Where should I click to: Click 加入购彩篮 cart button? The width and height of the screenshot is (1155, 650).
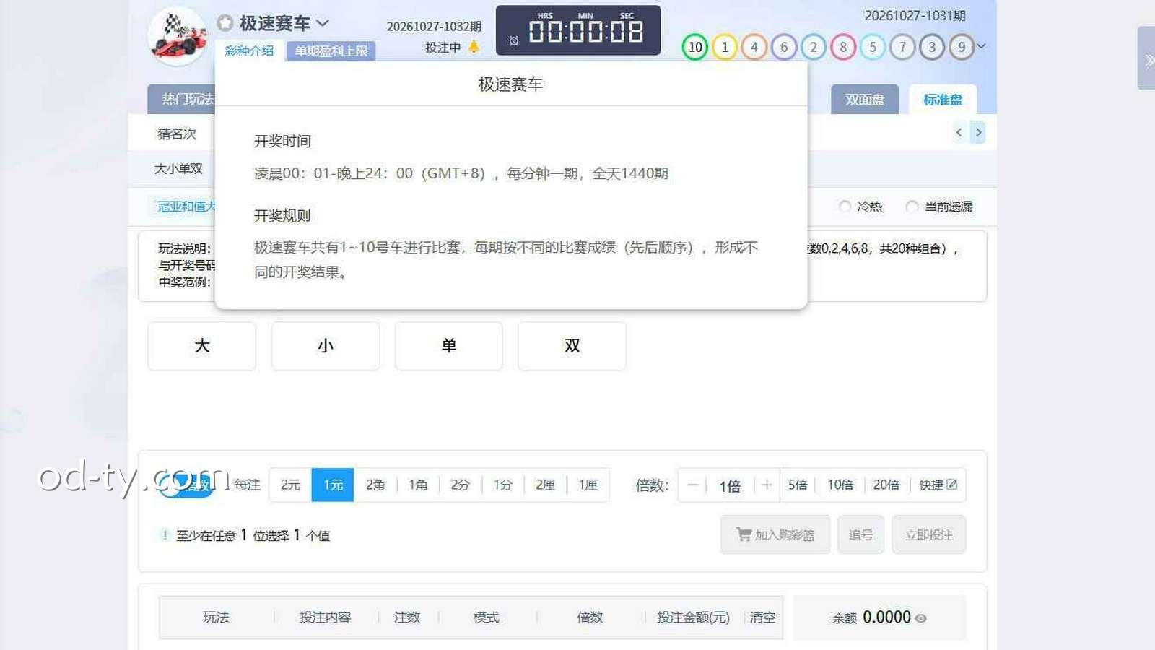coord(775,534)
